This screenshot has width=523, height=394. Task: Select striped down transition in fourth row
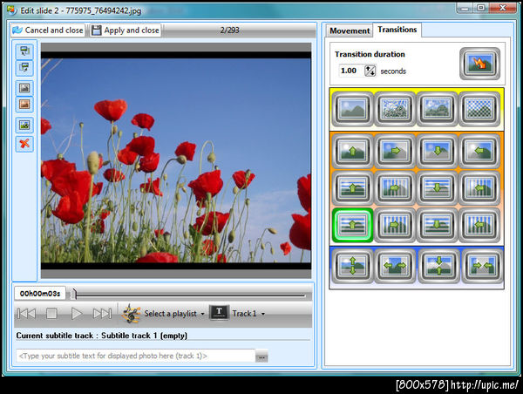pyautogui.click(x=437, y=225)
